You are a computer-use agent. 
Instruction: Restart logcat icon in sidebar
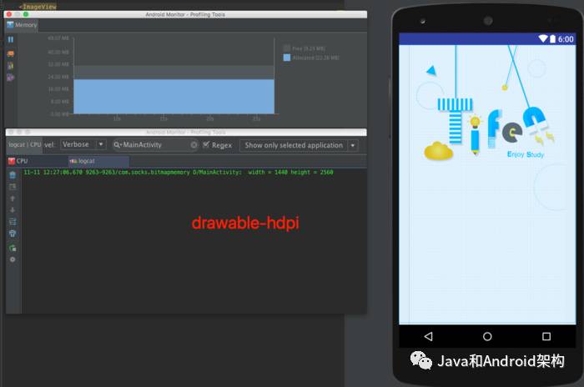coord(13,248)
